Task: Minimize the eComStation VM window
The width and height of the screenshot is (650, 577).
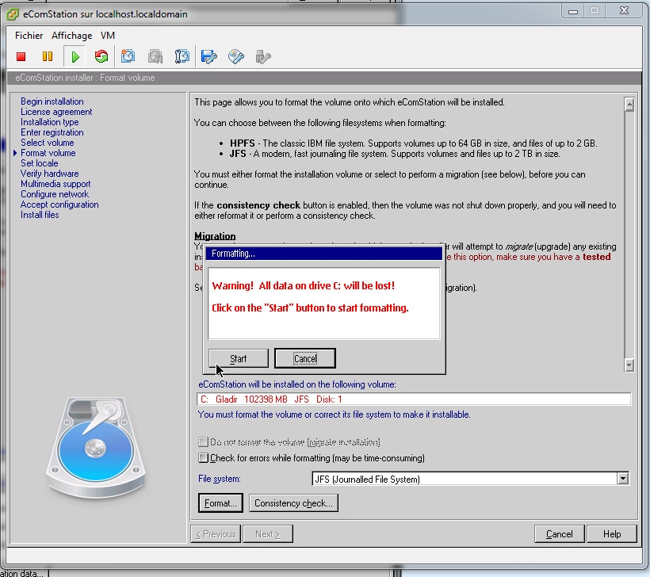Action: tap(573, 11)
